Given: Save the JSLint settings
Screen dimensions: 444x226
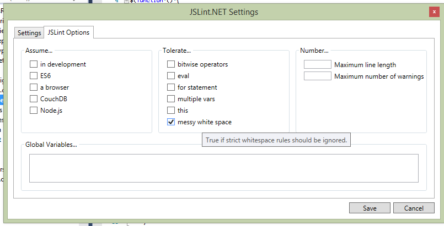Looking at the screenshot, I should click(370, 208).
